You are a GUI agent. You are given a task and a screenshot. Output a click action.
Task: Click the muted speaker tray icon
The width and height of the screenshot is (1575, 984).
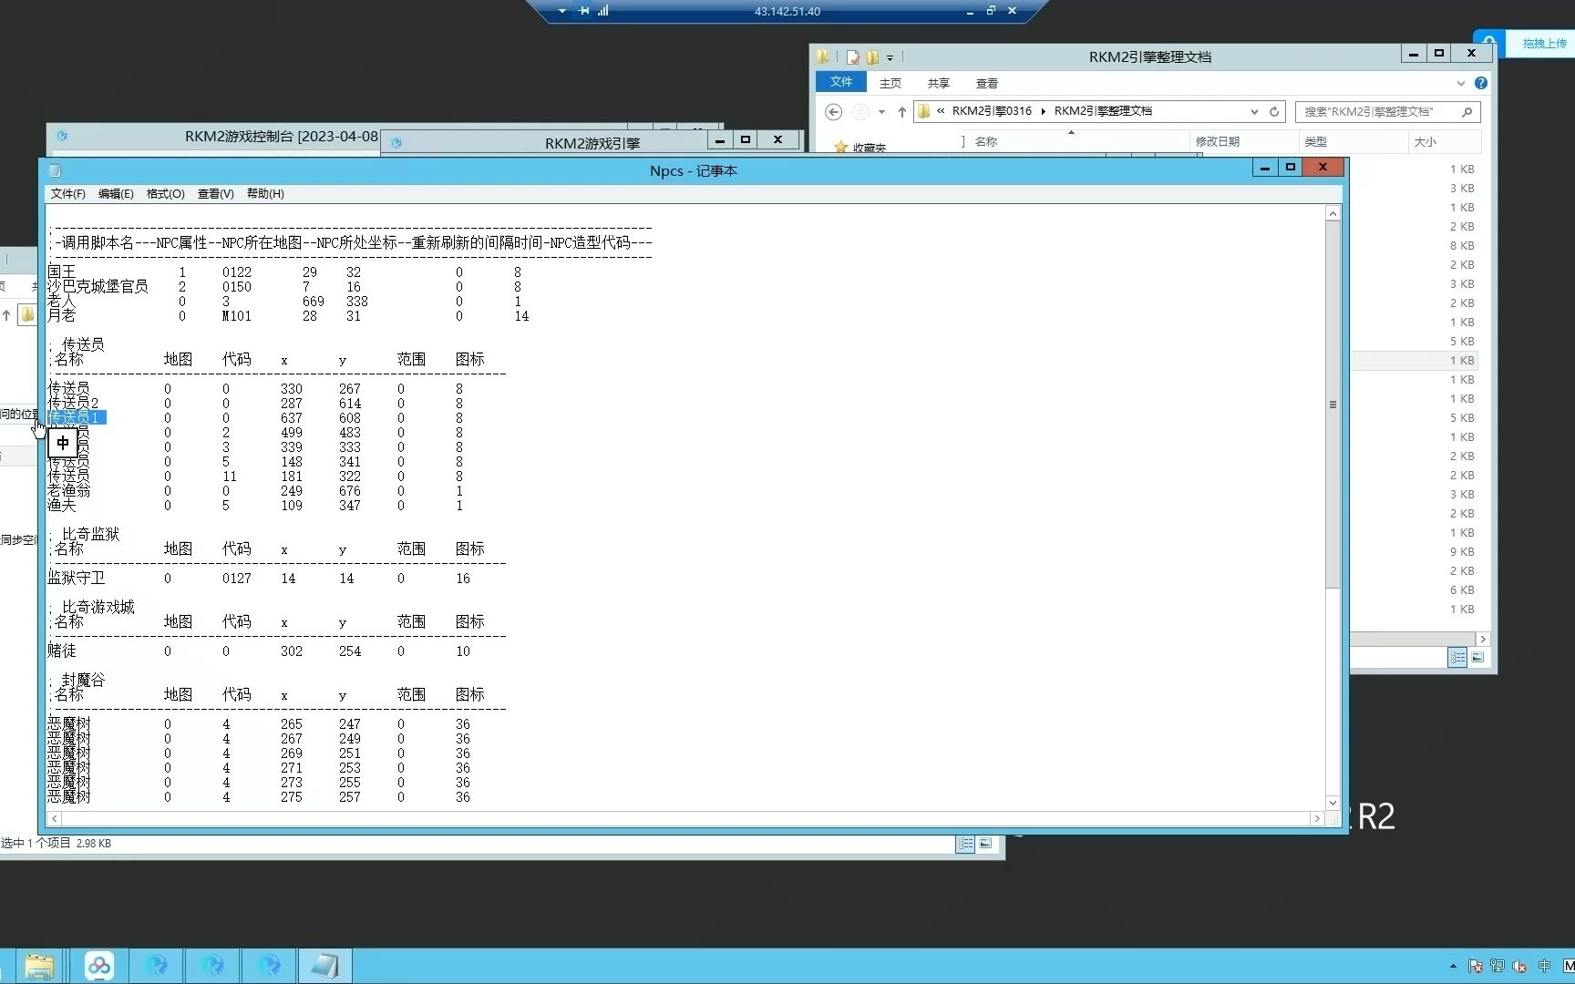click(x=1519, y=966)
